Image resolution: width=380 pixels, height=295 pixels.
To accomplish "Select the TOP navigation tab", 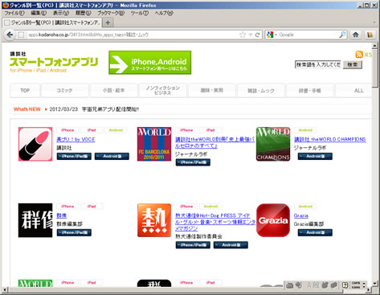I will [25, 90].
